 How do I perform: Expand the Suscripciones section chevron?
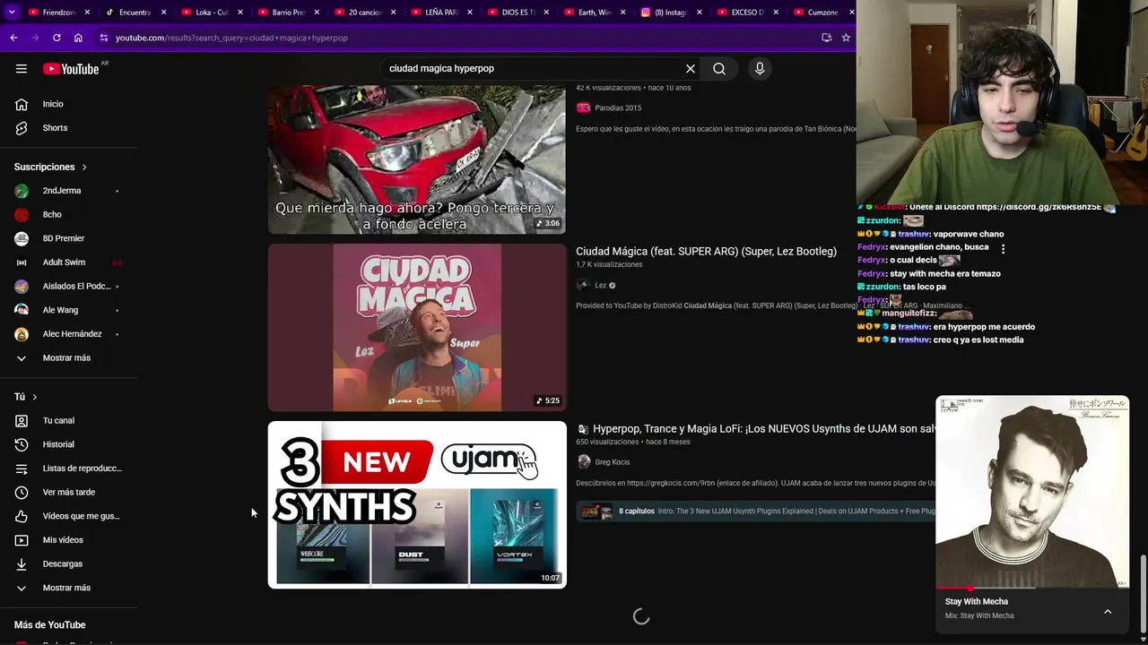point(84,168)
